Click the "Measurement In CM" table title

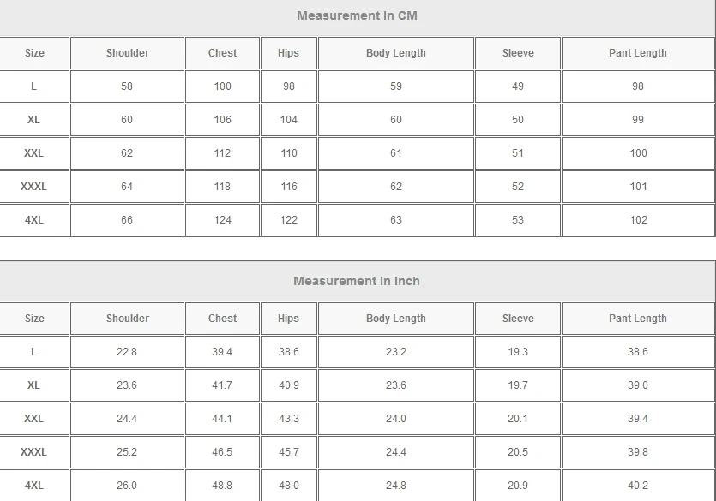click(x=357, y=15)
